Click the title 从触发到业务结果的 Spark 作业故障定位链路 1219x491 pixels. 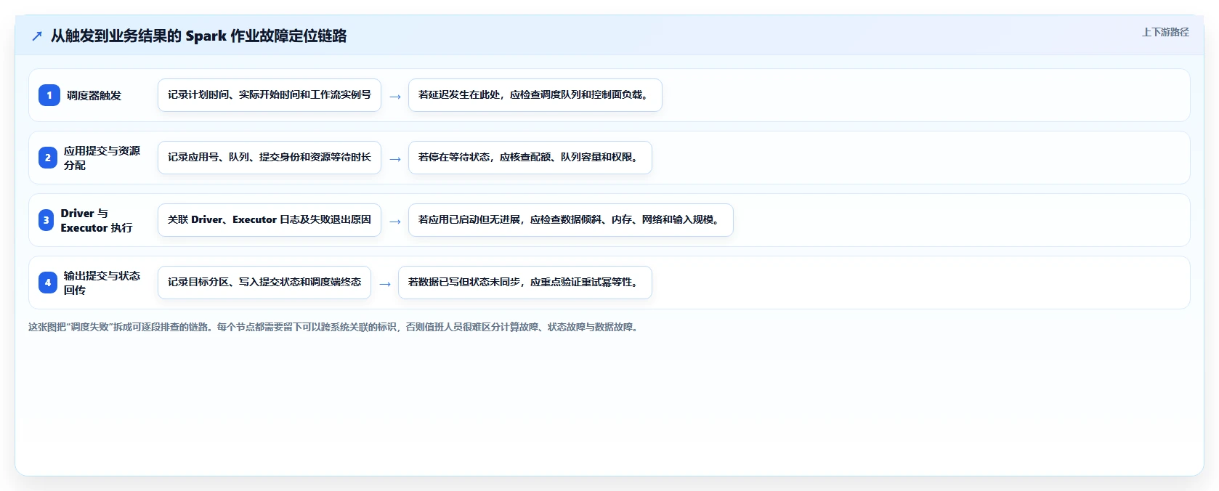click(198, 36)
